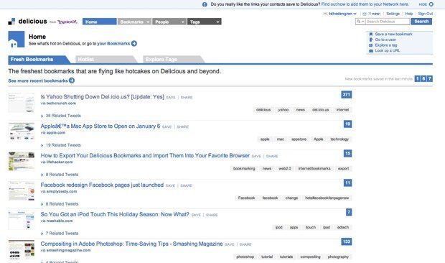Viewport: 445px width, 263px height.
Task: Click the 'photoshop' tag
Action: (x=245, y=257)
